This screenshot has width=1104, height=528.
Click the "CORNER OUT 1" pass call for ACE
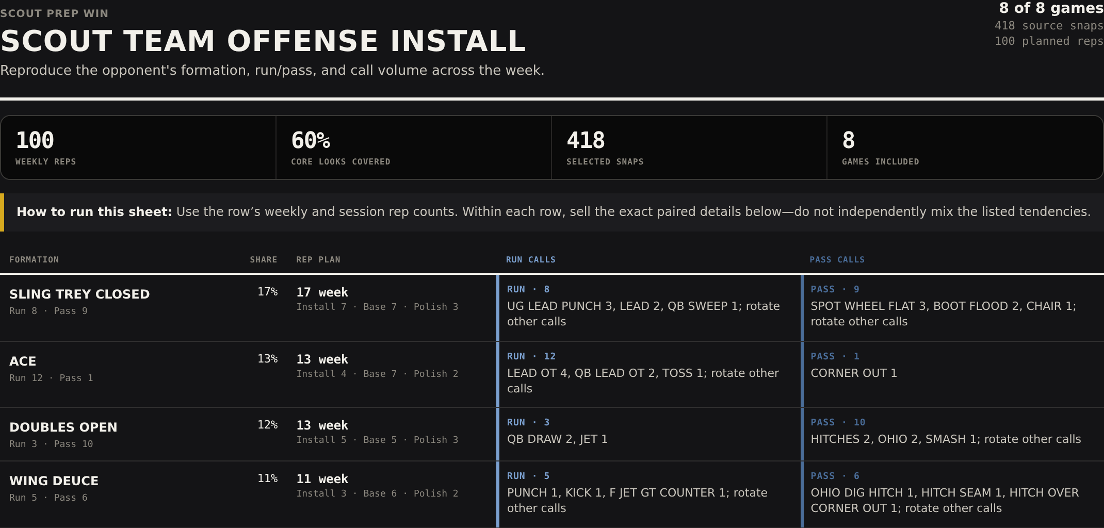click(x=854, y=373)
